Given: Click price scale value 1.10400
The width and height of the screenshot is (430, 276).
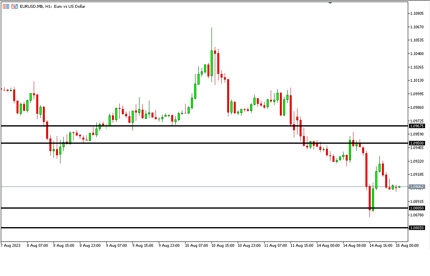Looking at the screenshot, I should click(x=417, y=54).
